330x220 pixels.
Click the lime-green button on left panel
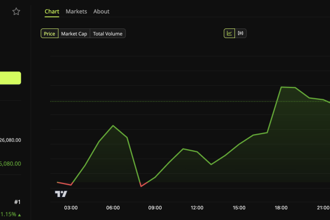(10, 78)
